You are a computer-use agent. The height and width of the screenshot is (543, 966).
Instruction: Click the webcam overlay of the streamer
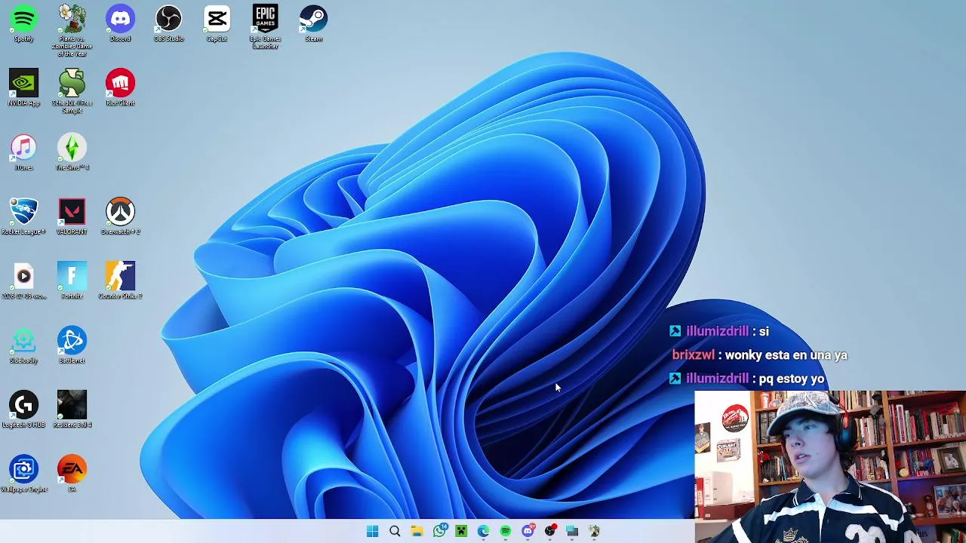830,466
